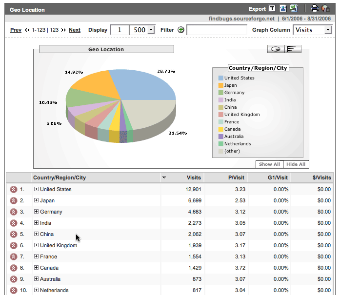Switch graph to bar chart view

tap(293, 49)
